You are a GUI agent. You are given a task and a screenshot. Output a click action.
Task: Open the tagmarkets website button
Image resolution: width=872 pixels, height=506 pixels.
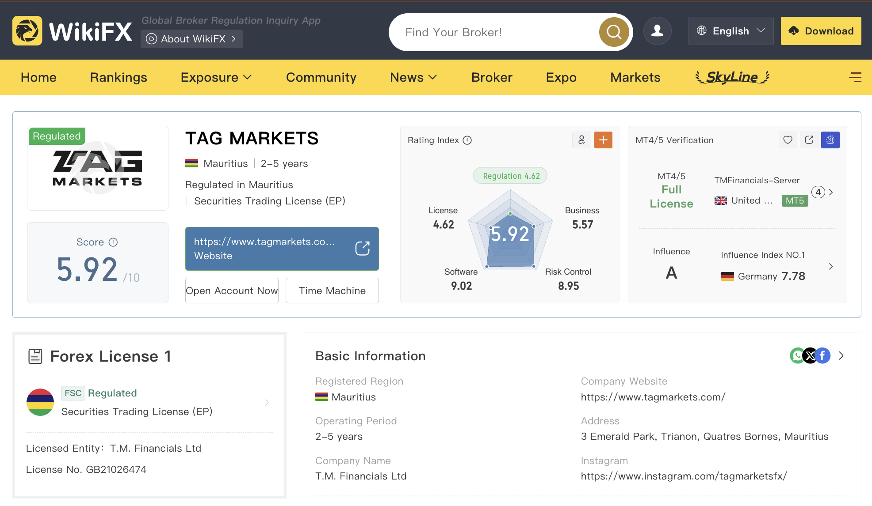coord(282,249)
